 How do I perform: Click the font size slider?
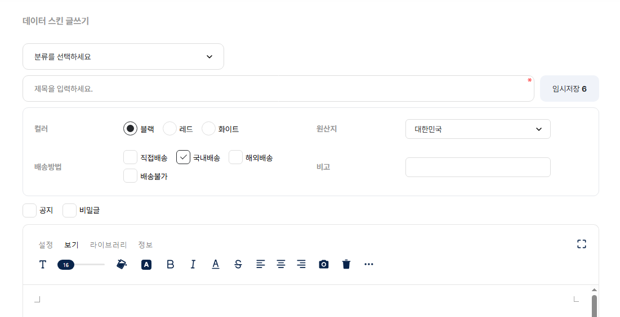[x=81, y=265]
